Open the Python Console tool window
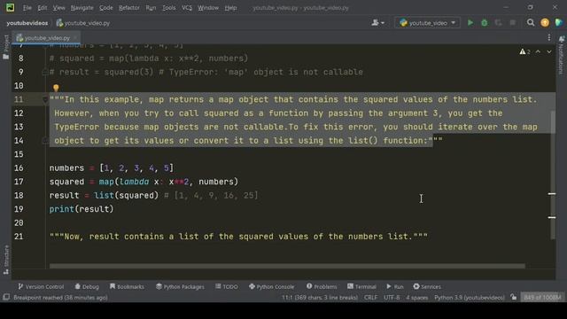The height and width of the screenshot is (319, 567). click(x=272, y=286)
